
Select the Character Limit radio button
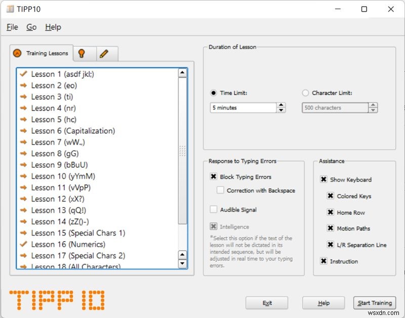click(305, 93)
